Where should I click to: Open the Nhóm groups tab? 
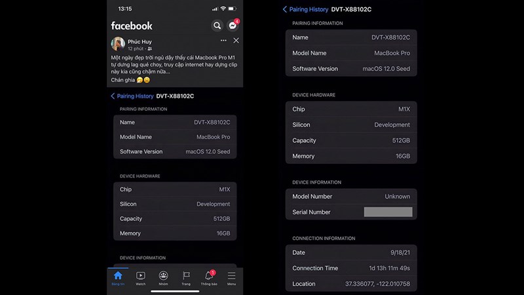tap(163, 278)
